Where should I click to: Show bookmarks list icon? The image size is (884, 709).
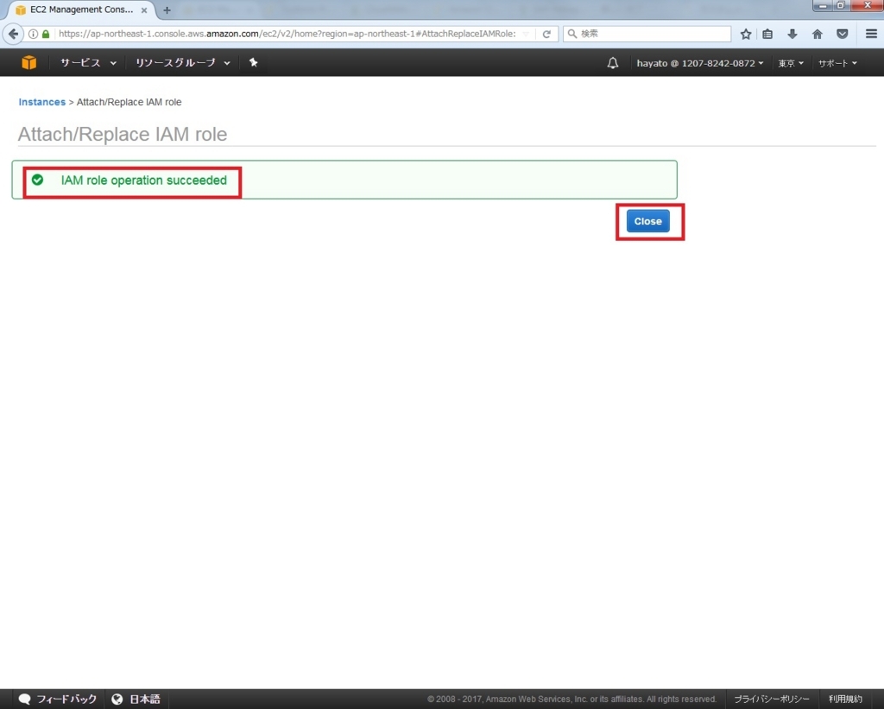click(x=767, y=34)
